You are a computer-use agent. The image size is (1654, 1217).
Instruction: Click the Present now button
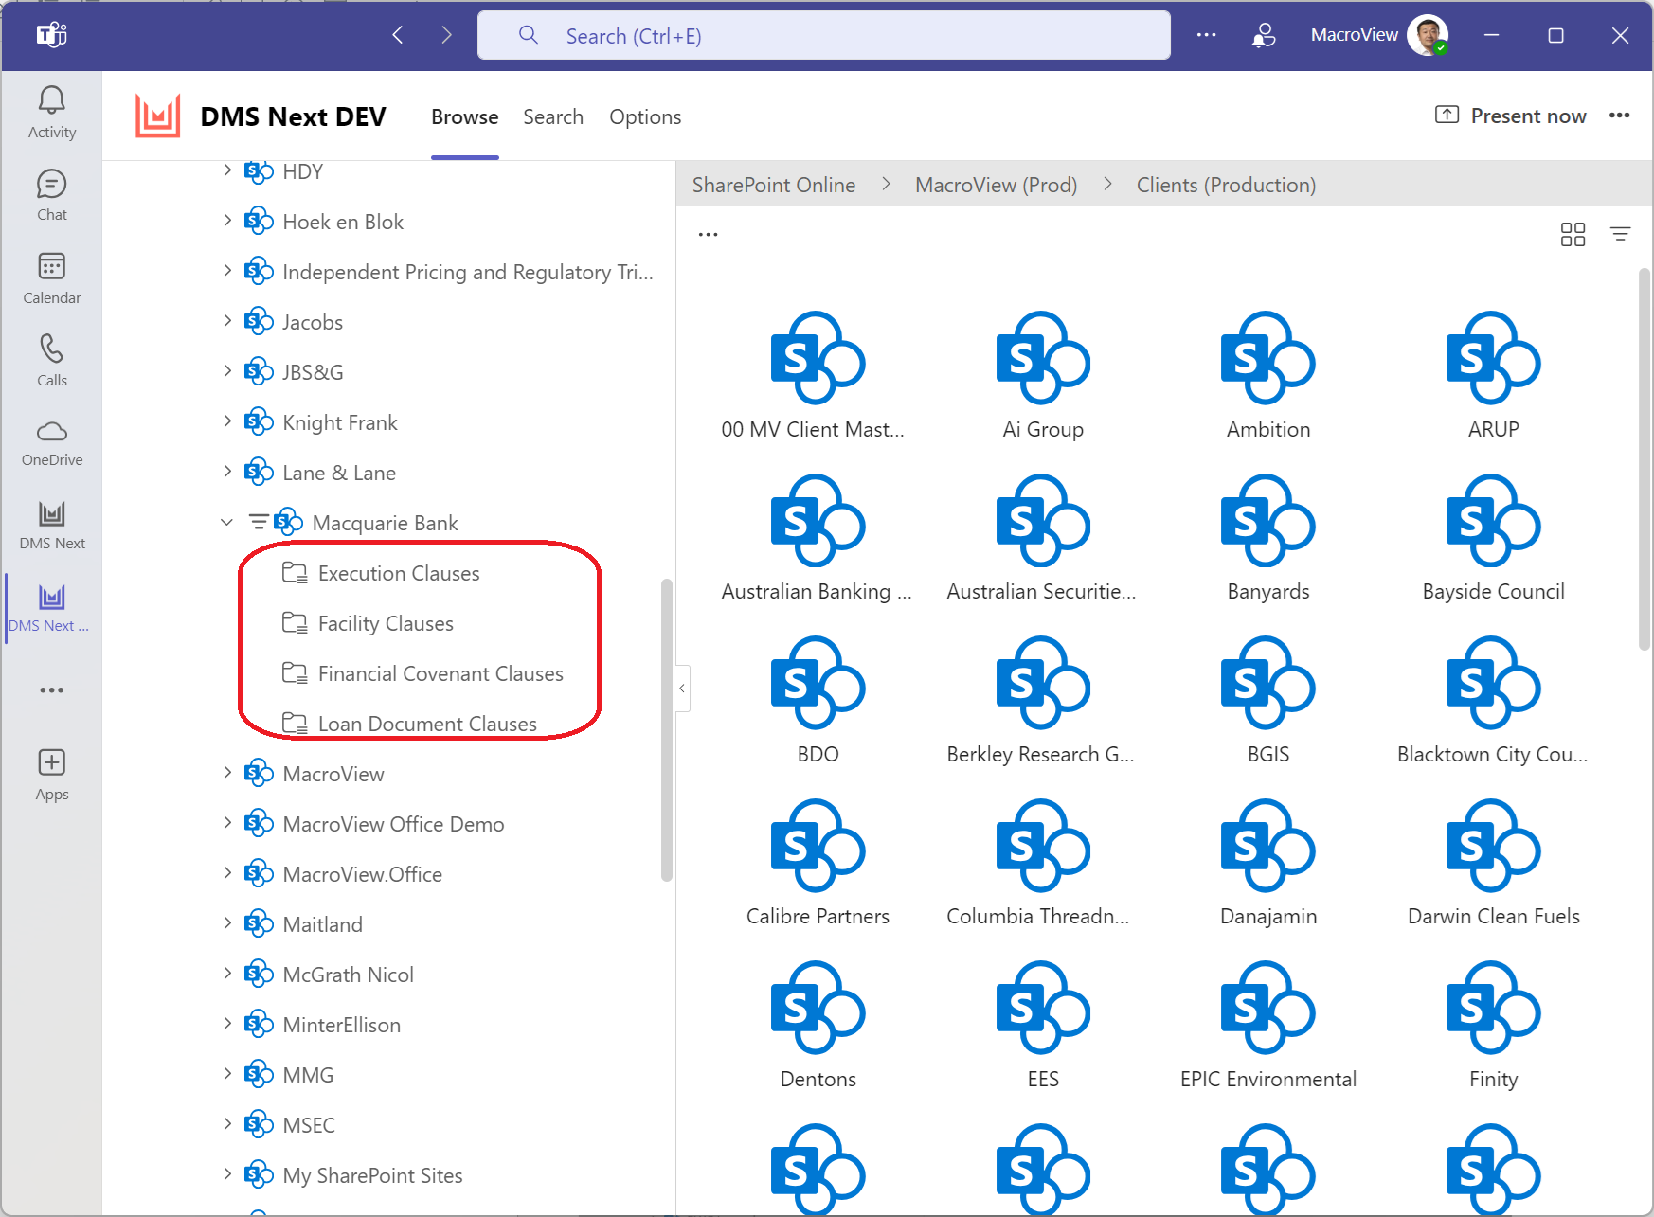(x=1511, y=116)
